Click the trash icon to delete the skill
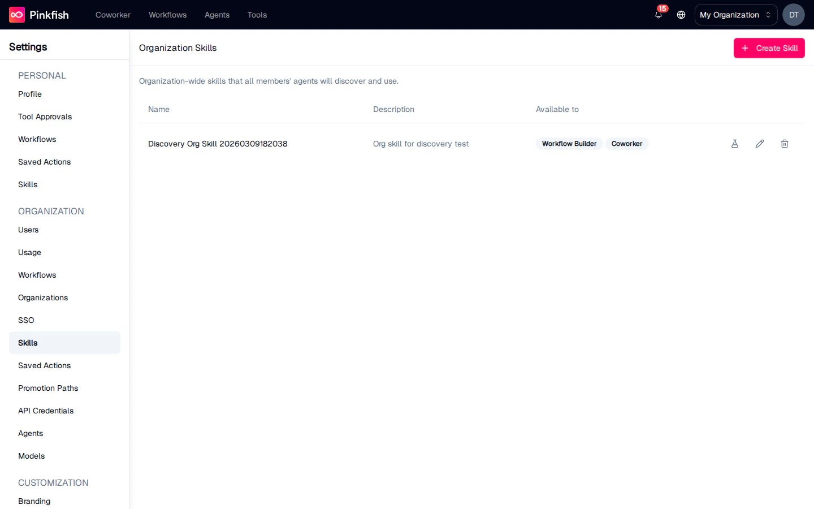The width and height of the screenshot is (814, 509). (x=784, y=144)
